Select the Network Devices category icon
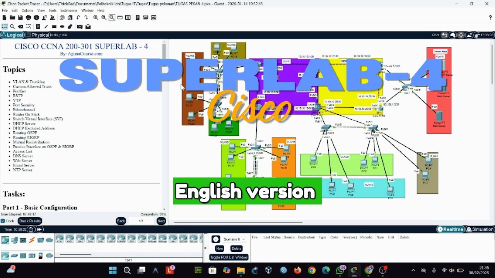The image size is (495, 278). pyautogui.click(x=5, y=240)
